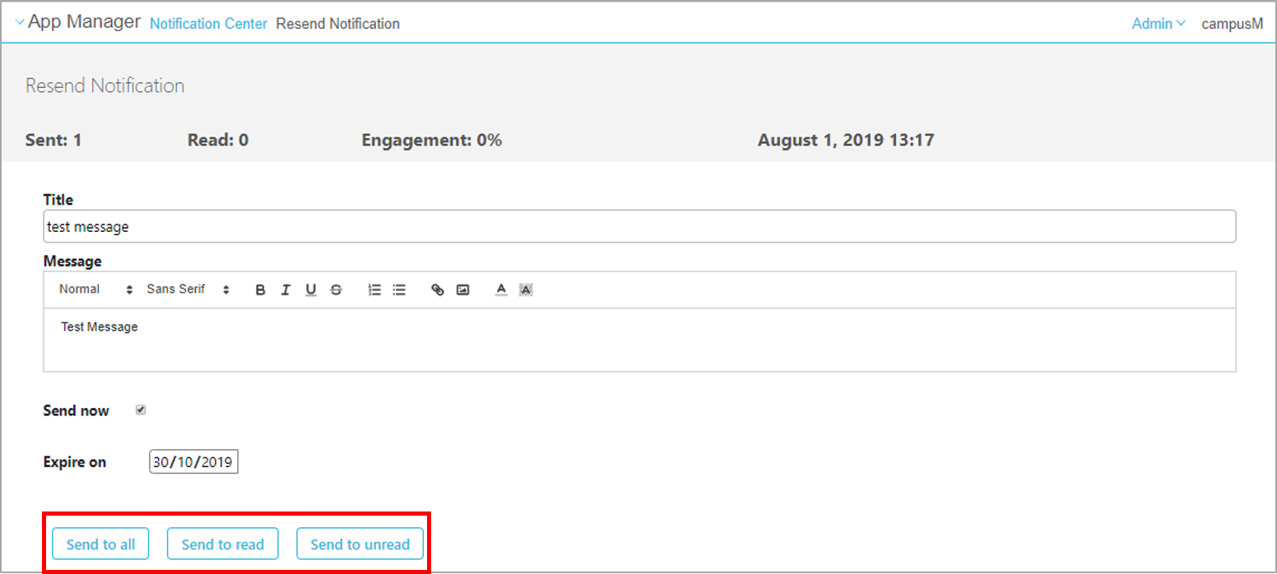The height and width of the screenshot is (574, 1277).
Task: Toggle bold formatting in message editor
Action: point(260,289)
